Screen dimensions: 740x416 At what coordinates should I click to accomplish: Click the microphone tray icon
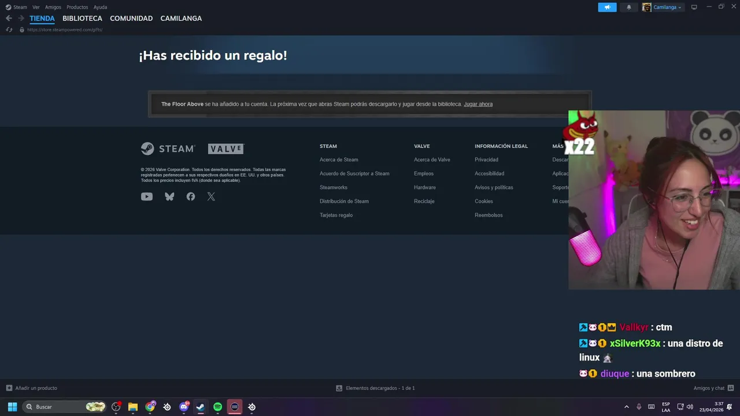pyautogui.click(x=639, y=407)
